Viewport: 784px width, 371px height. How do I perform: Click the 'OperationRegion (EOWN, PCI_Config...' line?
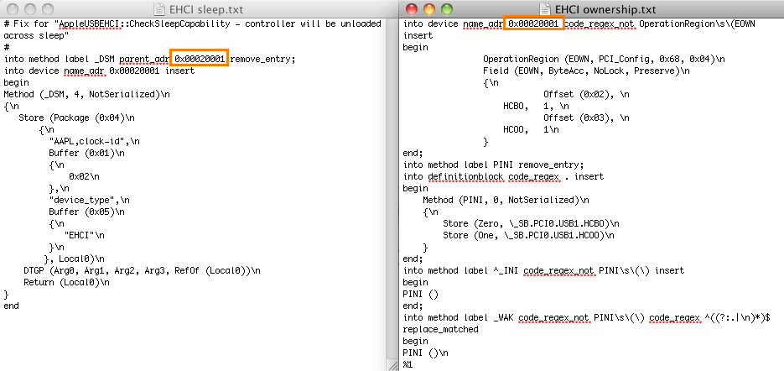(x=604, y=59)
